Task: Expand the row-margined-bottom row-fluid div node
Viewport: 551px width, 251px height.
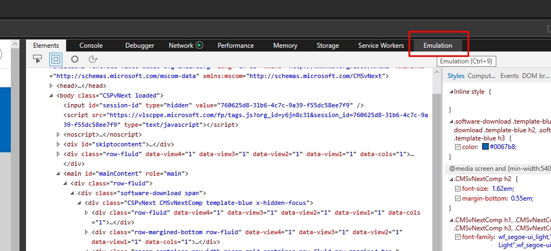Action: pos(87,232)
